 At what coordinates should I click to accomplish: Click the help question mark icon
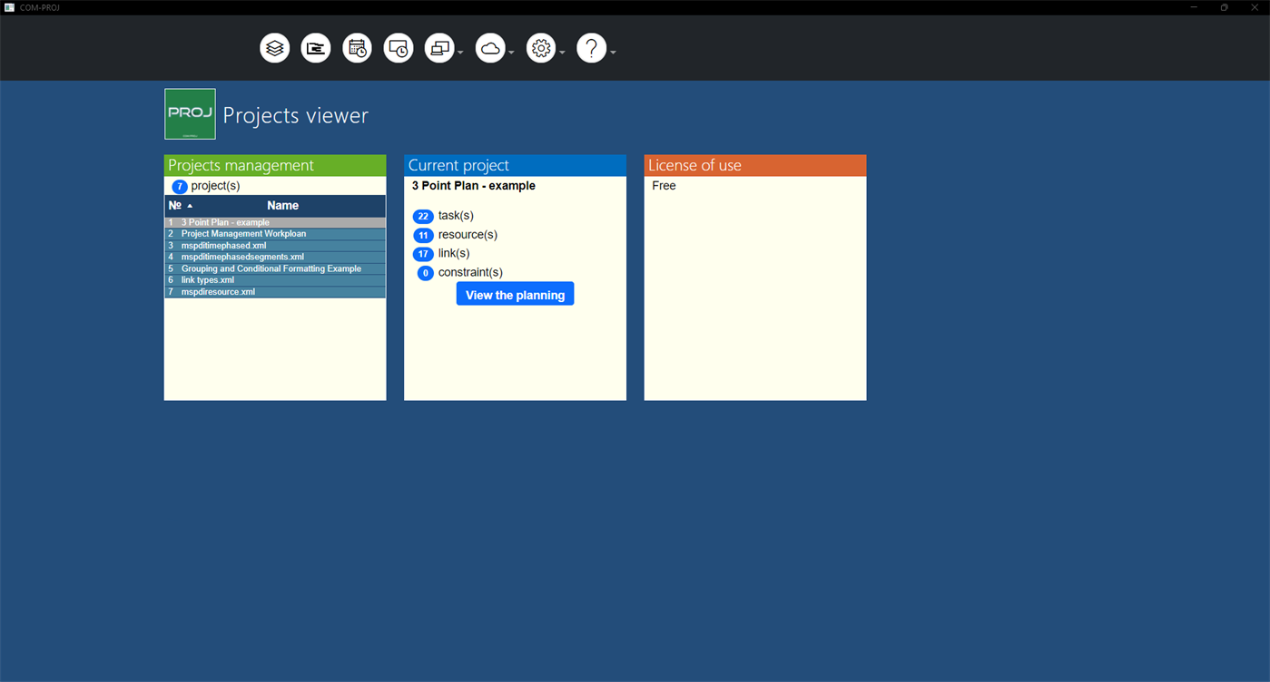point(591,47)
